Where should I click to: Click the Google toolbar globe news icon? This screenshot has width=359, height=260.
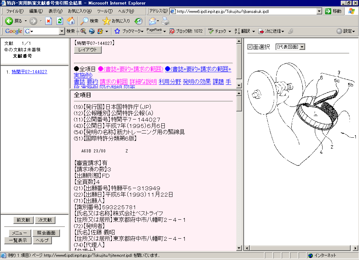point(92,31)
